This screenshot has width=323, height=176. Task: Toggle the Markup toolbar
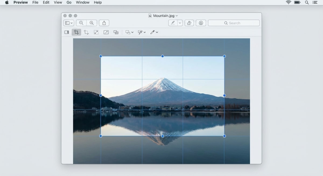pyautogui.click(x=201, y=23)
